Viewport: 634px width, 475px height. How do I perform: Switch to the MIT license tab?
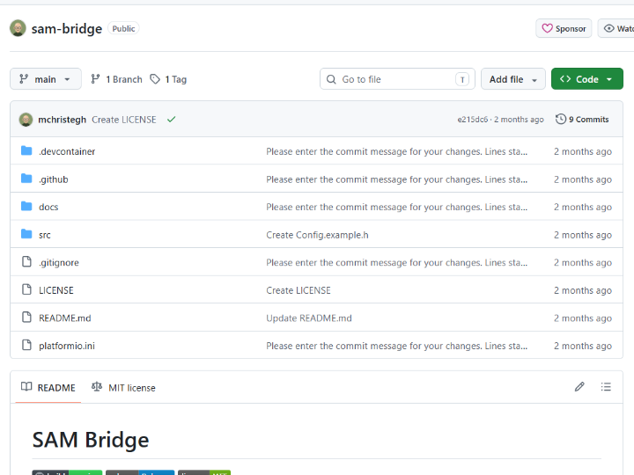click(x=124, y=388)
